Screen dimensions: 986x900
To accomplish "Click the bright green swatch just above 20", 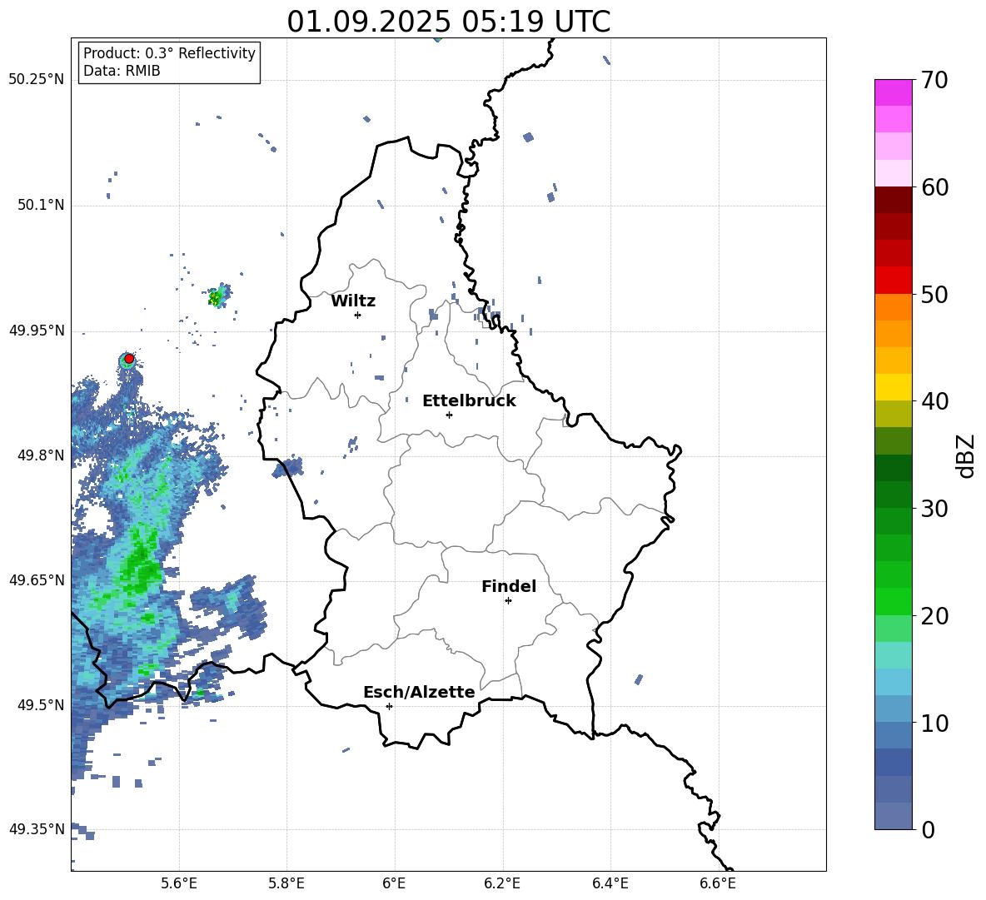I will 893,601.
